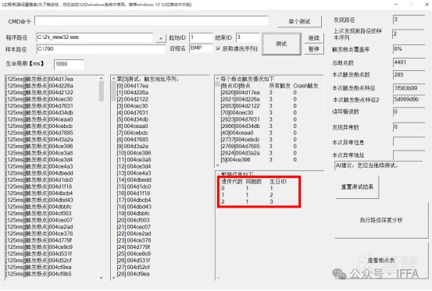Click the 暂停 pause button

(x=314, y=49)
